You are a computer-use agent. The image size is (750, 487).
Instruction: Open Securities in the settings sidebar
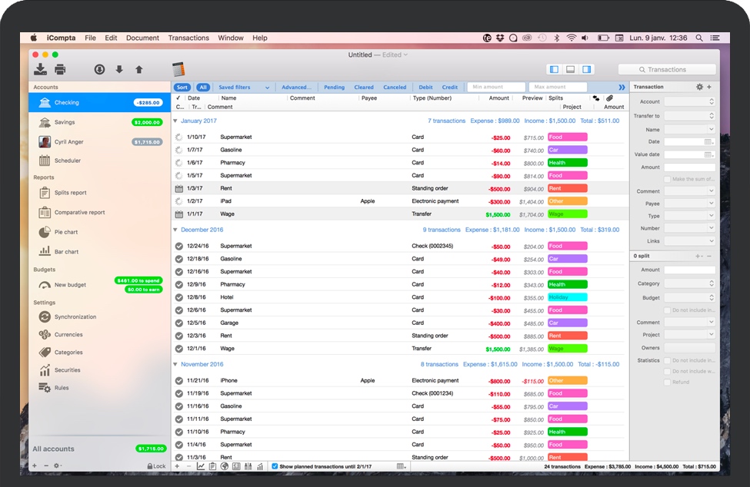click(67, 370)
